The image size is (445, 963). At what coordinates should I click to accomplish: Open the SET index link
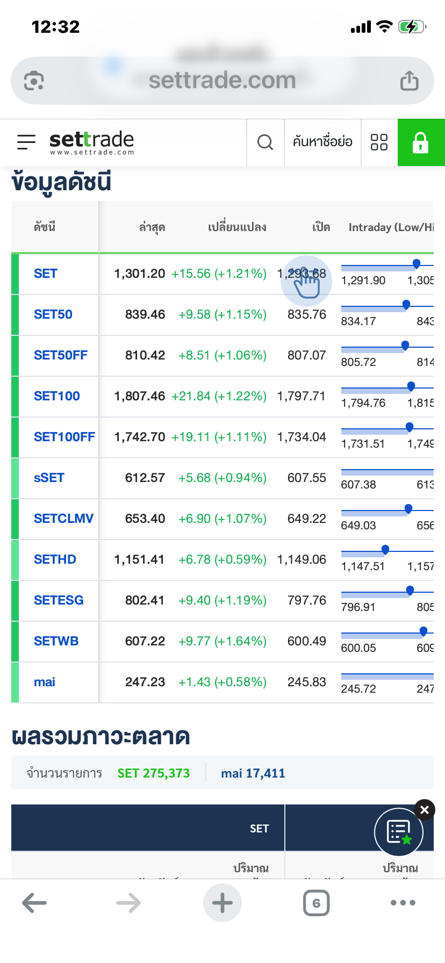pos(46,274)
